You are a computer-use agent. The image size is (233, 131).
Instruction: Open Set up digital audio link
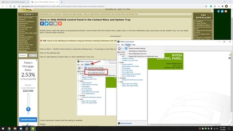point(127,72)
